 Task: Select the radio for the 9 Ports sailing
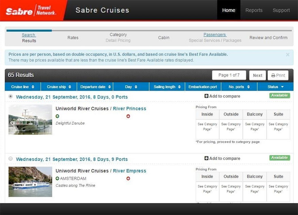(x=11, y=158)
